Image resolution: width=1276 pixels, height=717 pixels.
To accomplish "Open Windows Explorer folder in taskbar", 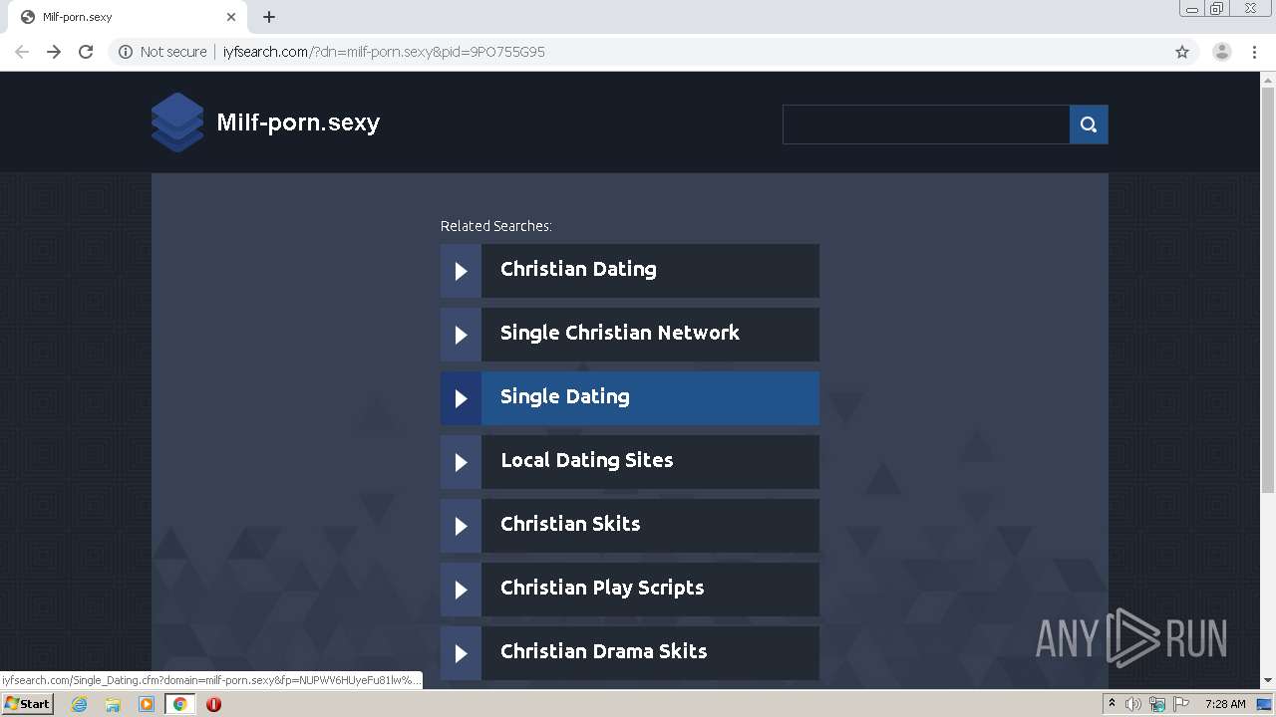I will coord(113,704).
